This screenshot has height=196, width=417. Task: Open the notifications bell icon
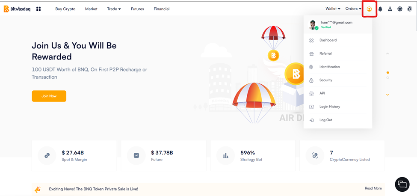(x=380, y=9)
